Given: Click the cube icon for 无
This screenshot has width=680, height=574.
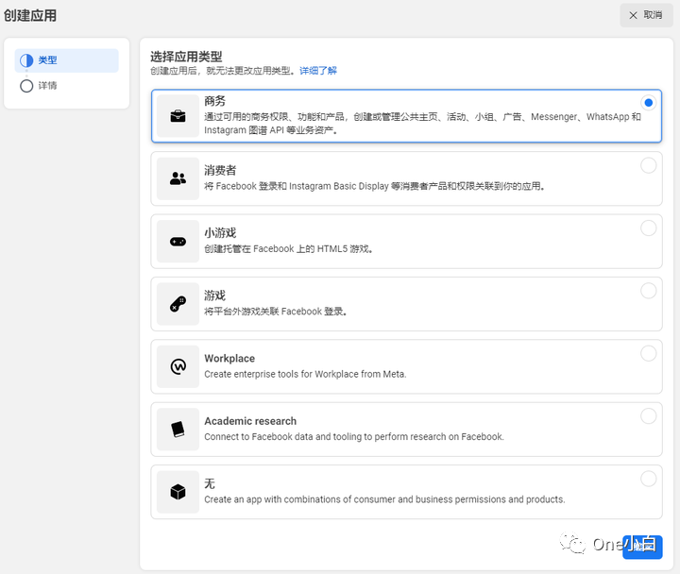Looking at the screenshot, I should (178, 492).
